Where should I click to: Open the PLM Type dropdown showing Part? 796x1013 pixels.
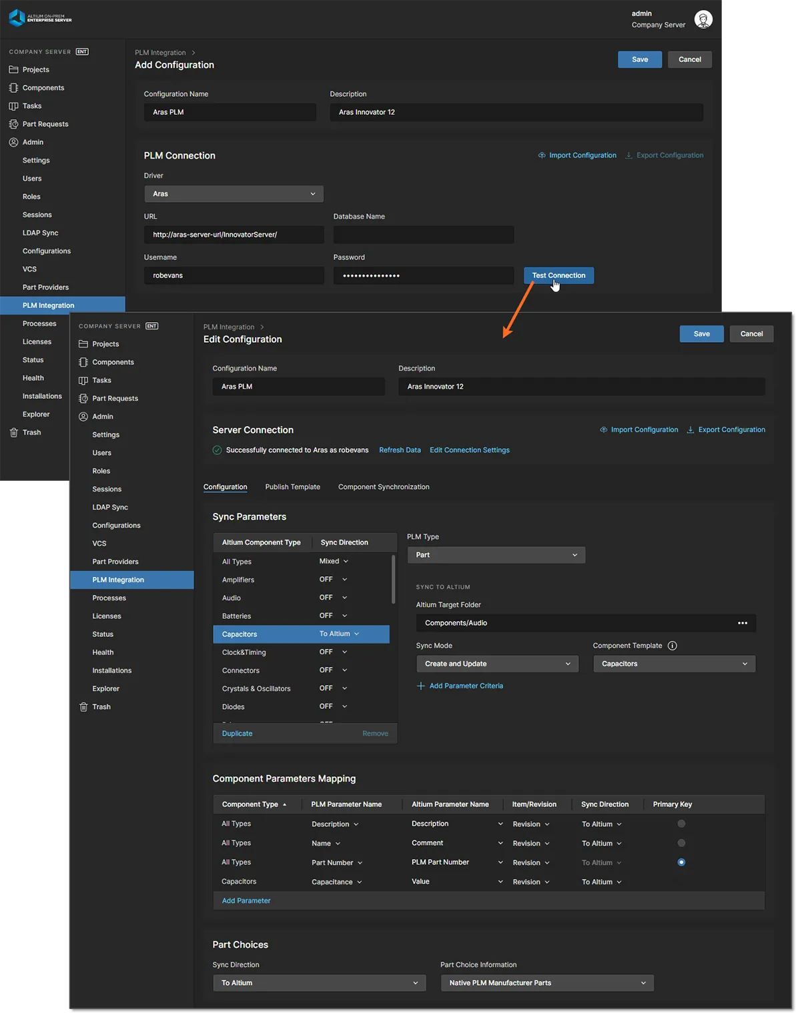click(x=496, y=555)
